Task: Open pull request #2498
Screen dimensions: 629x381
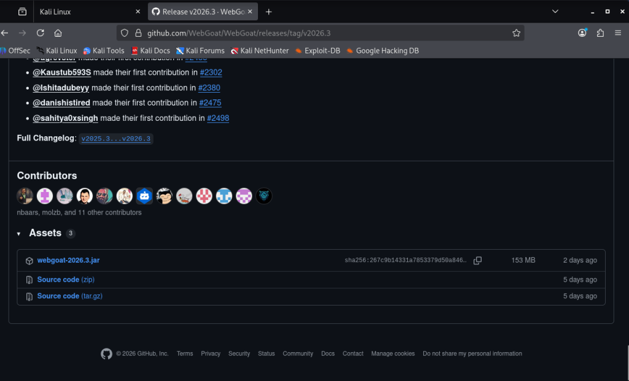Action: pyautogui.click(x=218, y=118)
